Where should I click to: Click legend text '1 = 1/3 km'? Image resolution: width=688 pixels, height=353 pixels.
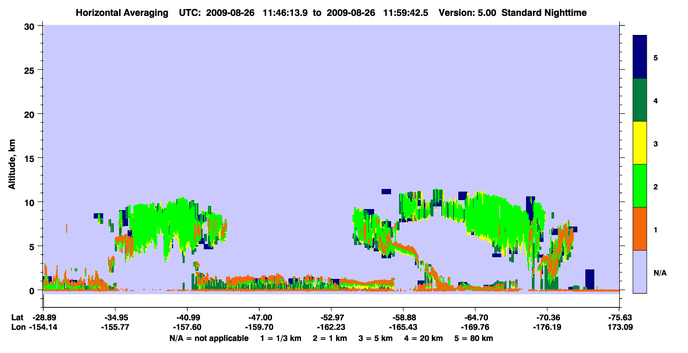click(280, 338)
